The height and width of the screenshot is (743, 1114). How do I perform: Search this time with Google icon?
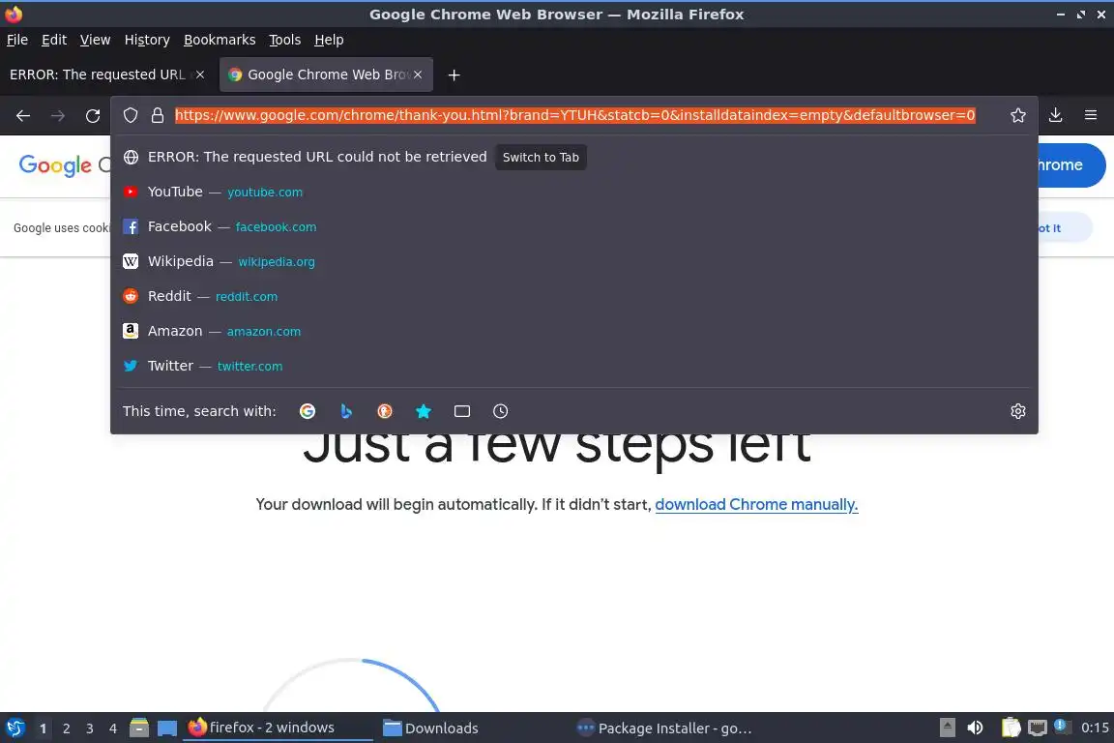pyautogui.click(x=308, y=411)
